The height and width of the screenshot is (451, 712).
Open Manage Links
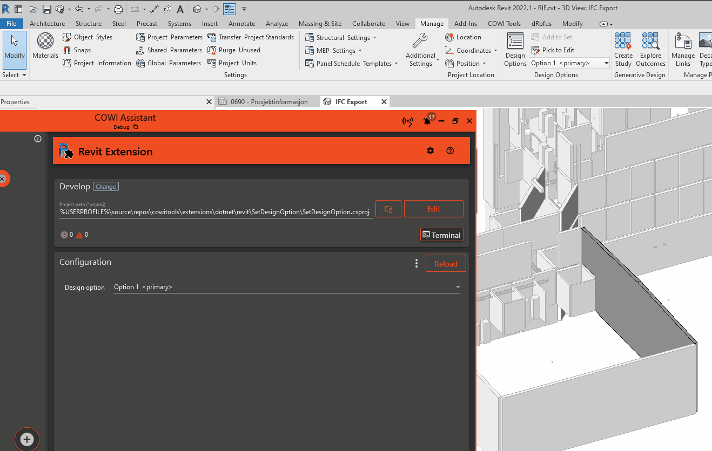682,50
